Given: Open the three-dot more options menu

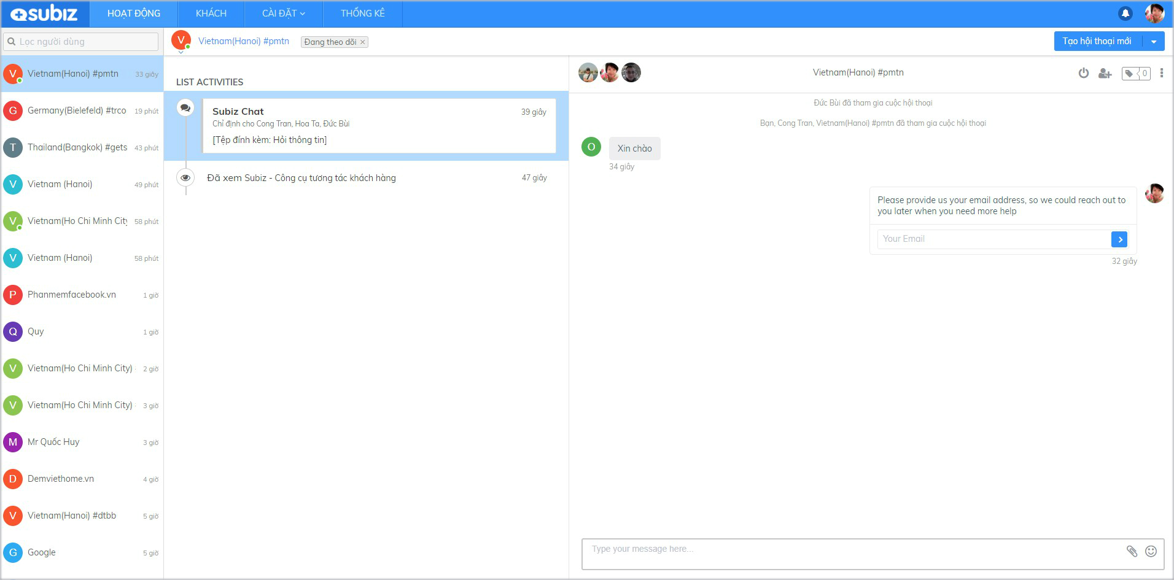Looking at the screenshot, I should 1161,73.
